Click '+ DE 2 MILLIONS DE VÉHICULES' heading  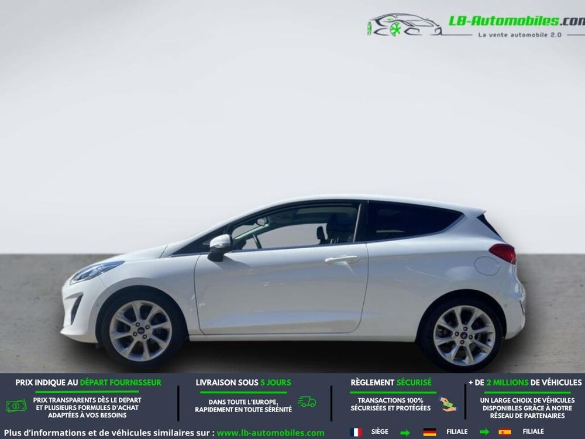tap(525, 383)
